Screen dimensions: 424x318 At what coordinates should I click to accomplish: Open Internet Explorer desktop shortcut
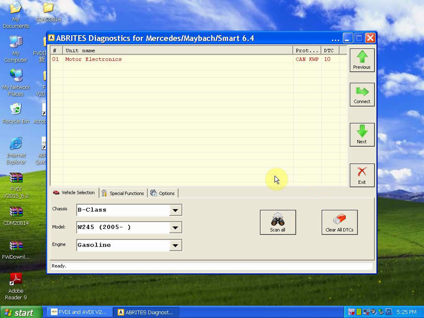point(16,151)
